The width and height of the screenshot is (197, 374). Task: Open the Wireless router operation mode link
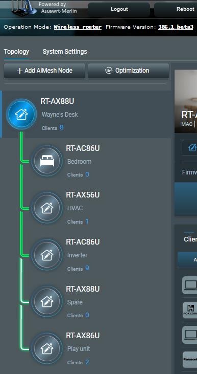78,27
